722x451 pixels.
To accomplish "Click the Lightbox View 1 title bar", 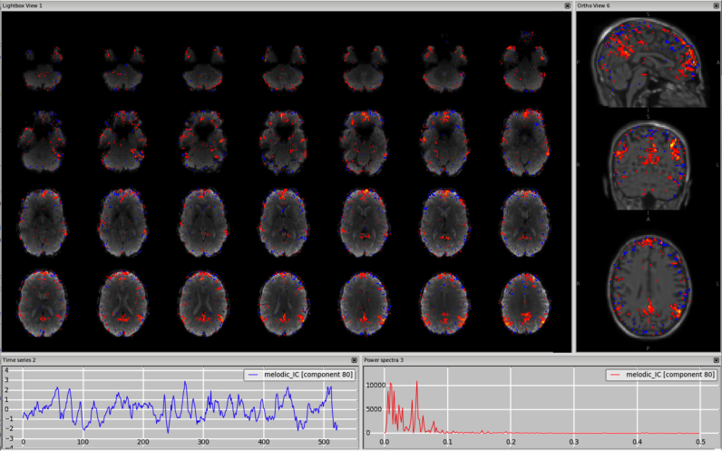I will [272, 5].
